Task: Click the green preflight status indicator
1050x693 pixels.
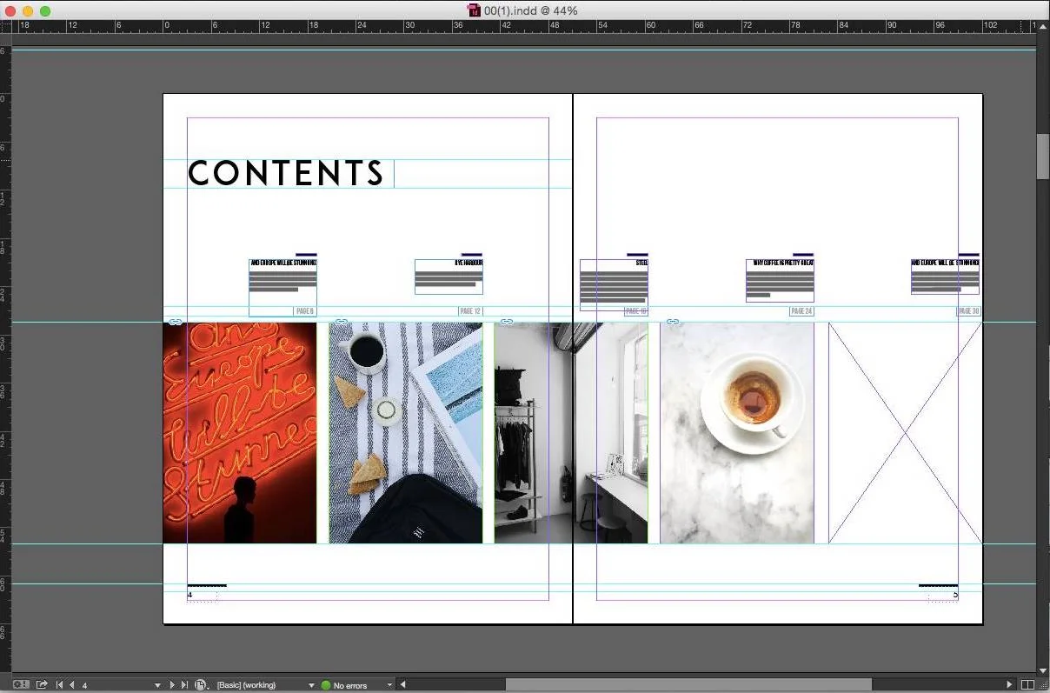Action: pos(326,685)
